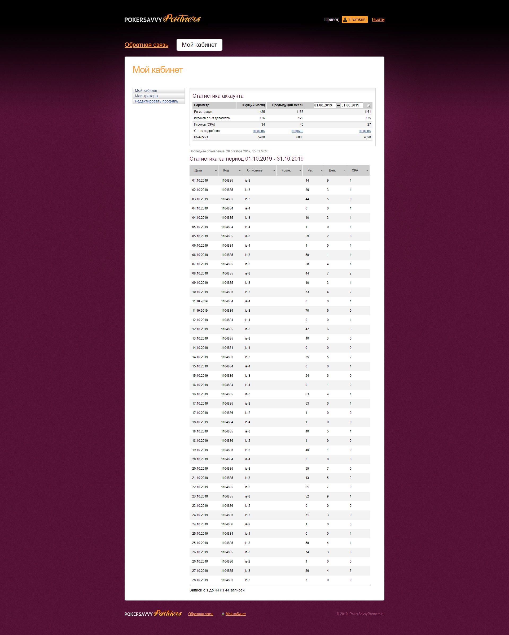Sort by Комм. column arrow
Screen dimensions: 509x635
(x=300, y=170)
